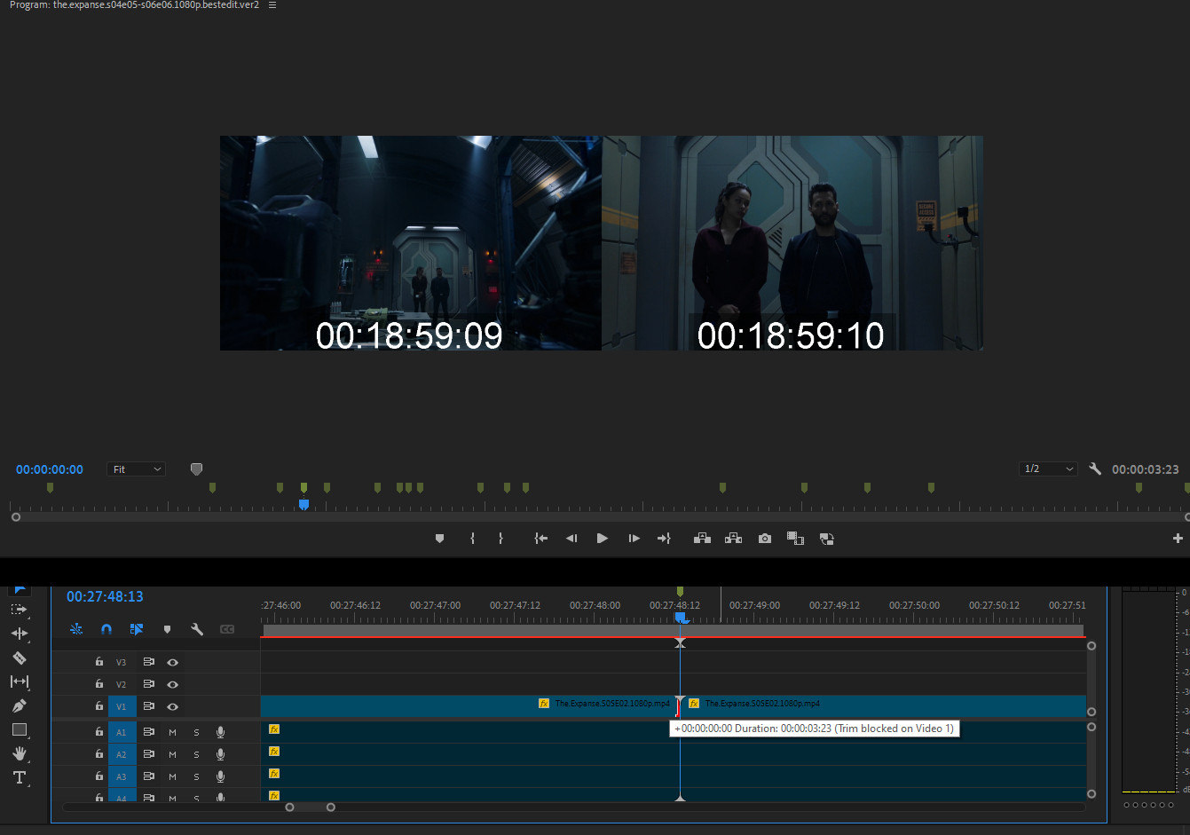The image size is (1190, 835).
Task: Open timeline display settings wrench
Action: point(197,629)
